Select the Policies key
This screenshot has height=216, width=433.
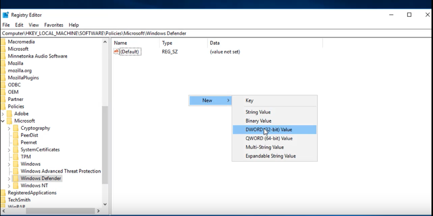(x=16, y=106)
